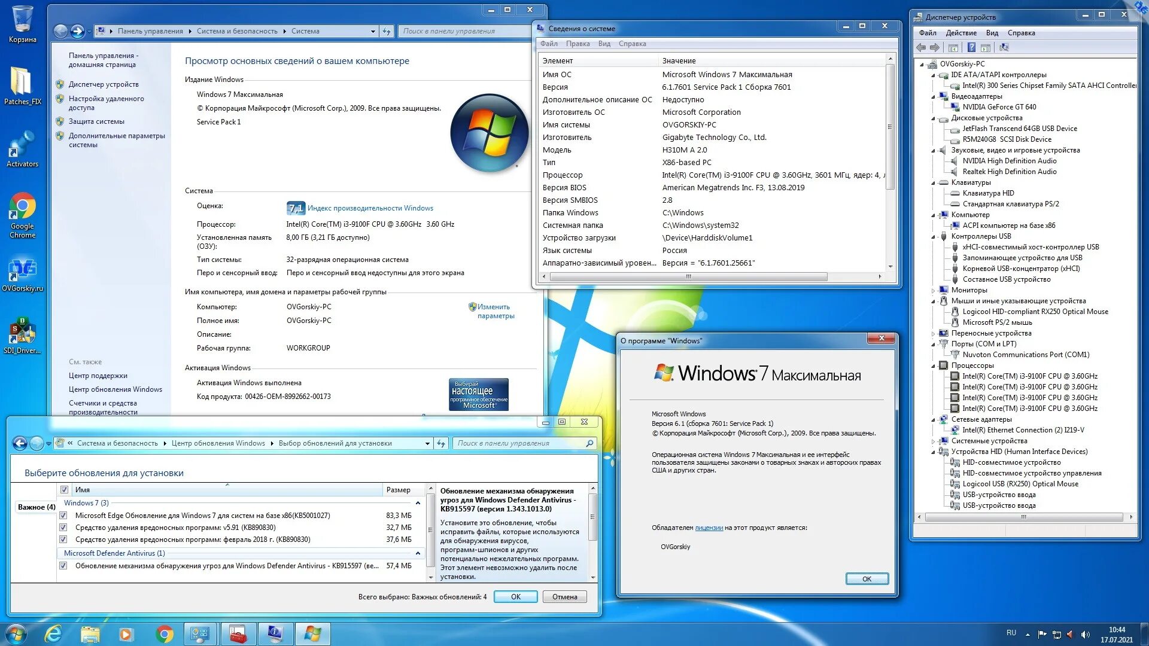1149x646 pixels.
Task: Click Internet Explorer taskbar icon
Action: [x=54, y=634]
